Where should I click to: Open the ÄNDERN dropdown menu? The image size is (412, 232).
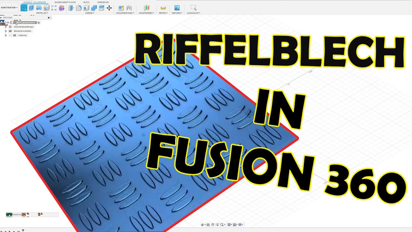[x=90, y=13]
